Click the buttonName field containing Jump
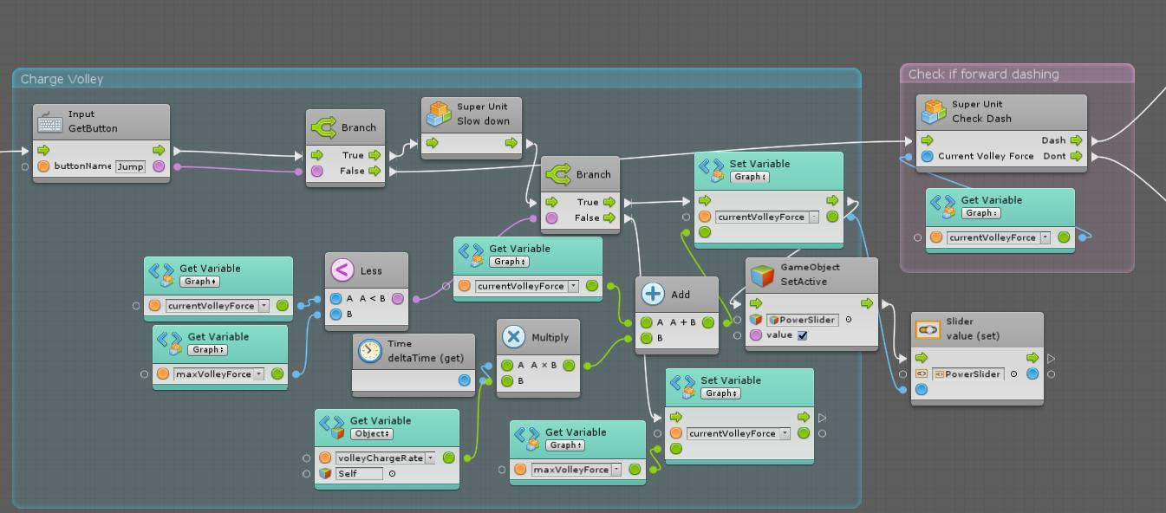The image size is (1166, 513). coord(130,166)
